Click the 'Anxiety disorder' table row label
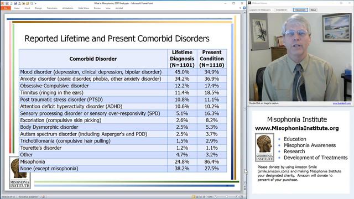 [91, 79]
